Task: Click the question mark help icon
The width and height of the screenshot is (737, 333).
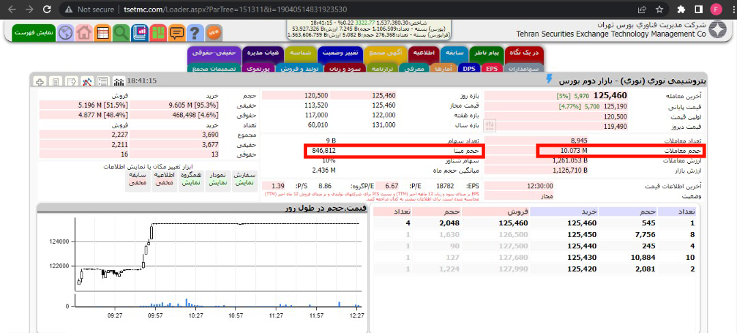Action: [x=195, y=32]
